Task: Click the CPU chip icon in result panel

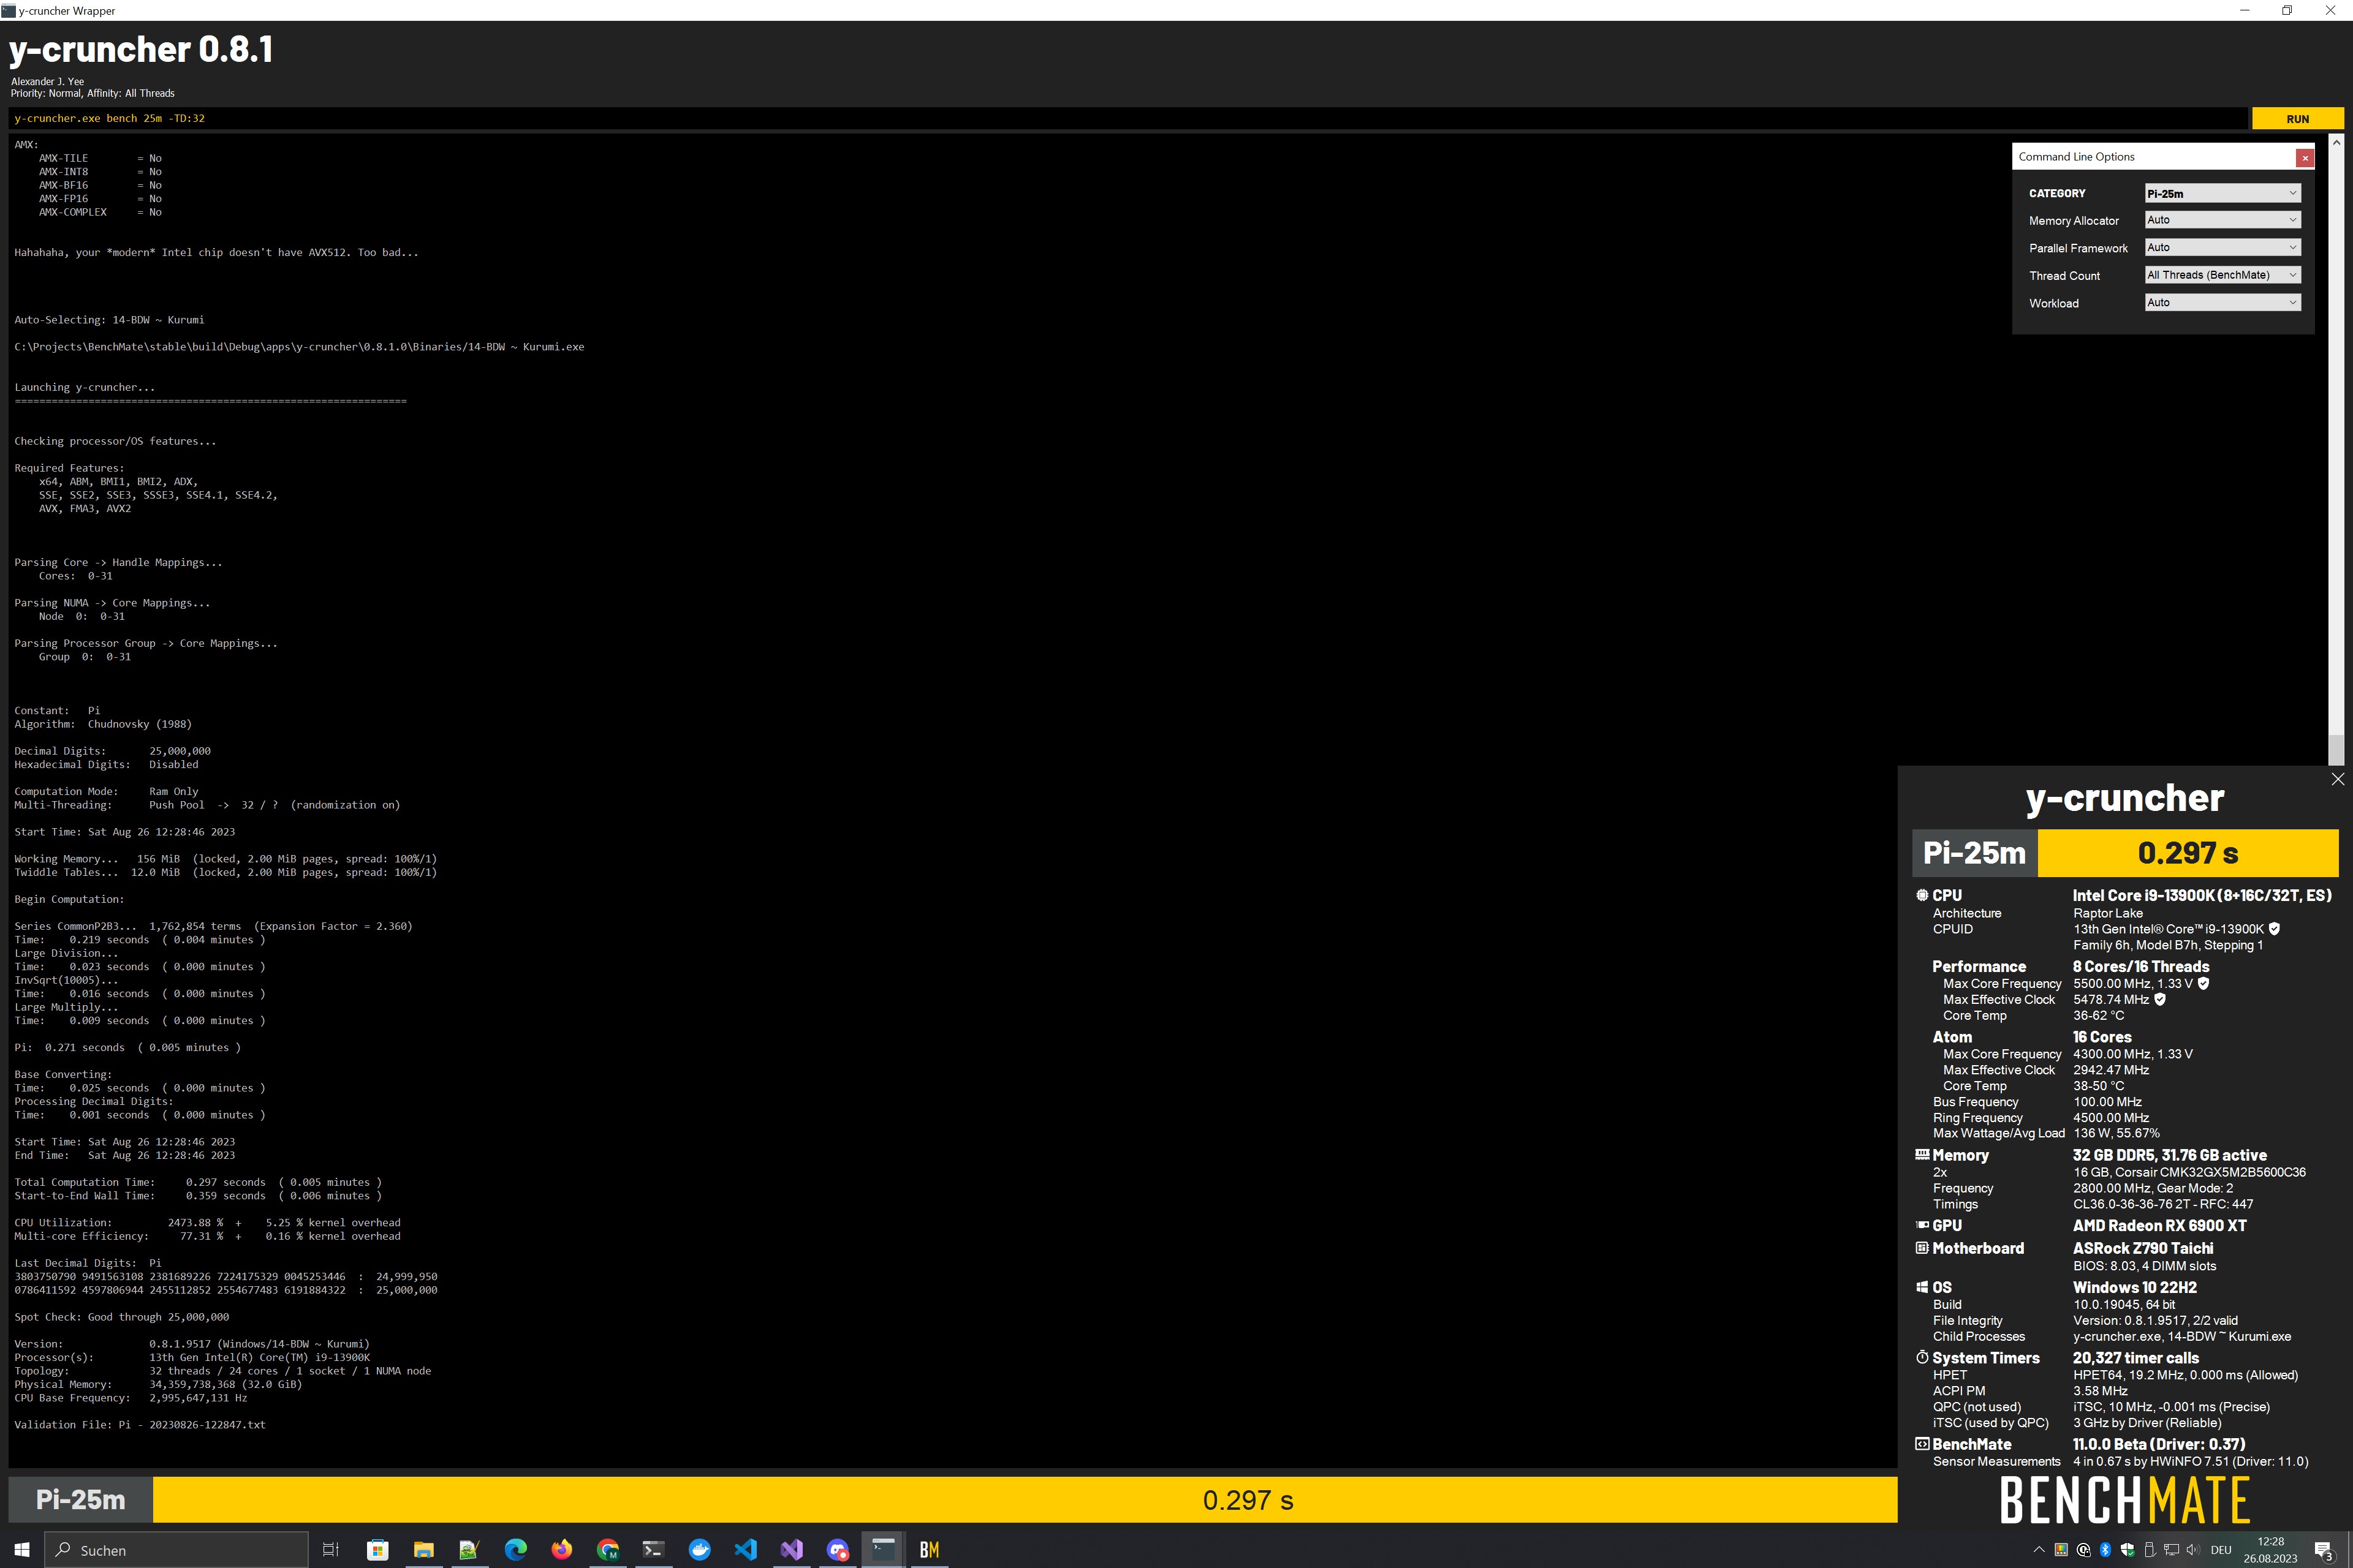Action: (x=1922, y=895)
